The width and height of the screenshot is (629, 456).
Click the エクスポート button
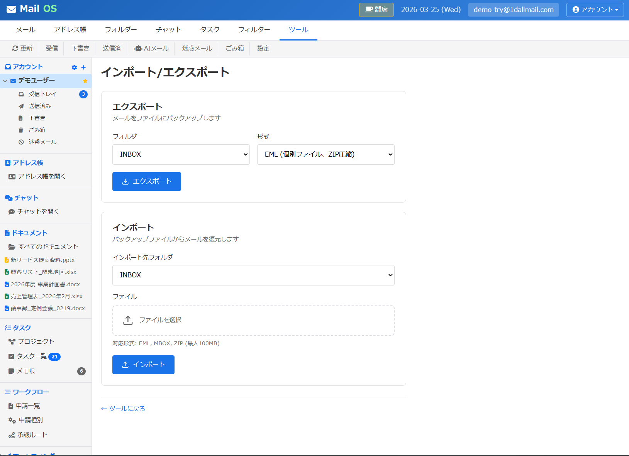point(146,181)
